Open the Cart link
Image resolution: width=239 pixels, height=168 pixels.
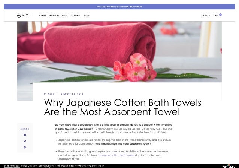pyautogui.click(x=216, y=15)
